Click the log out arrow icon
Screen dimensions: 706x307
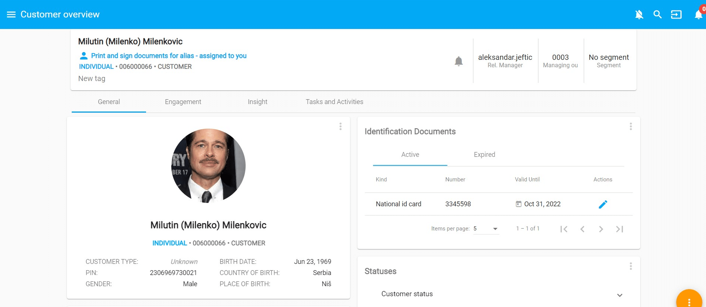coord(676,14)
